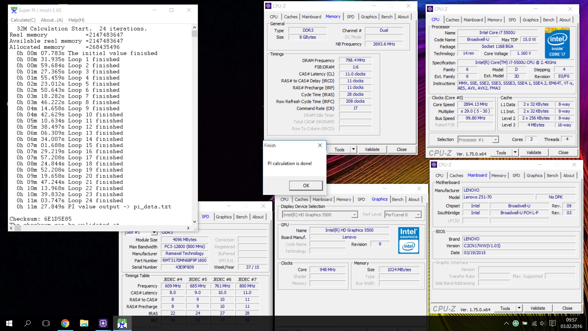Open the volume tray icon

tap(543, 323)
